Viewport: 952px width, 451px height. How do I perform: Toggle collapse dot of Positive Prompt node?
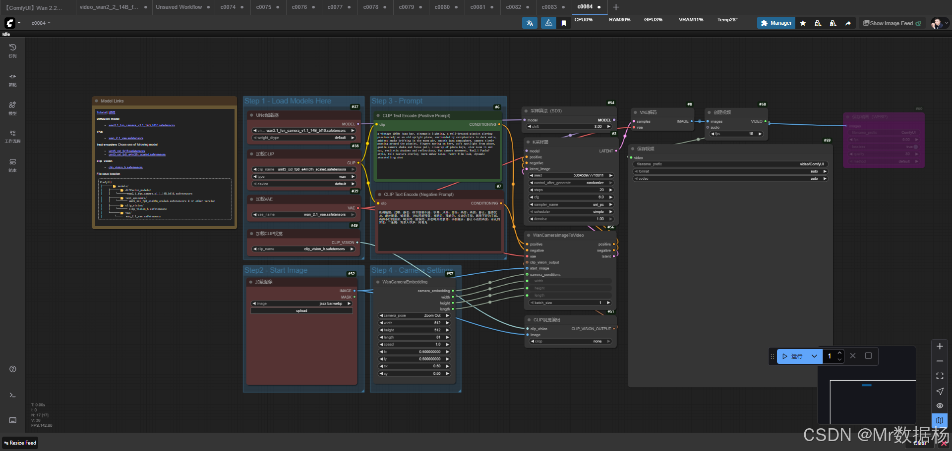tap(378, 115)
